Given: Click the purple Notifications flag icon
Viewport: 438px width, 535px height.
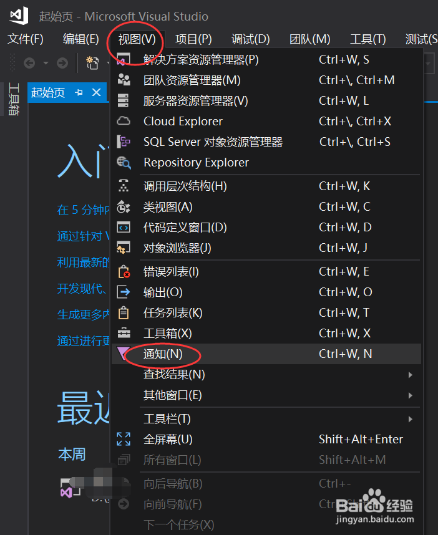Looking at the screenshot, I should 123,354.
